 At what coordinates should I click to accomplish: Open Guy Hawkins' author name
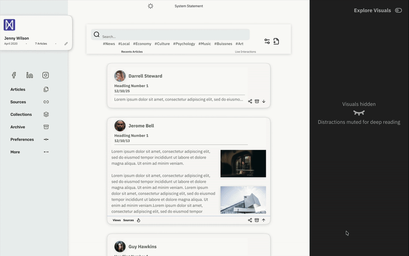[143, 247]
